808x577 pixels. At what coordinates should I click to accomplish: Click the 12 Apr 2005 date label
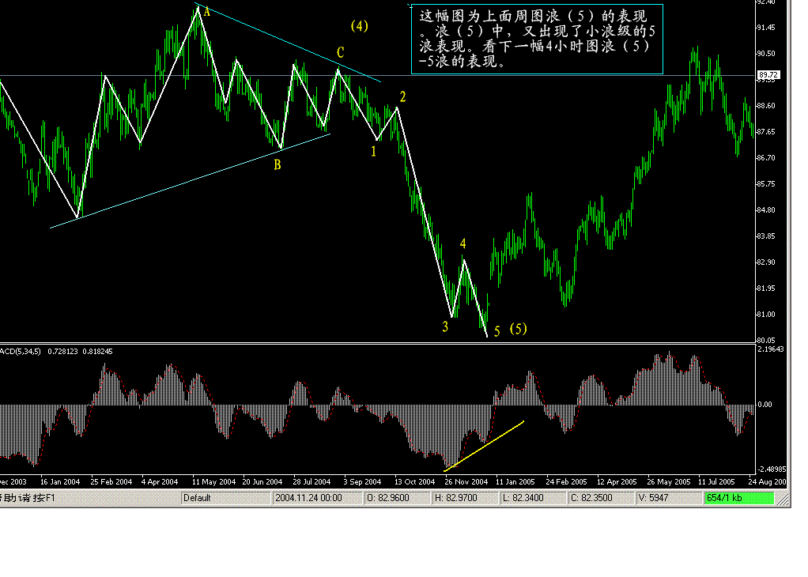point(617,482)
